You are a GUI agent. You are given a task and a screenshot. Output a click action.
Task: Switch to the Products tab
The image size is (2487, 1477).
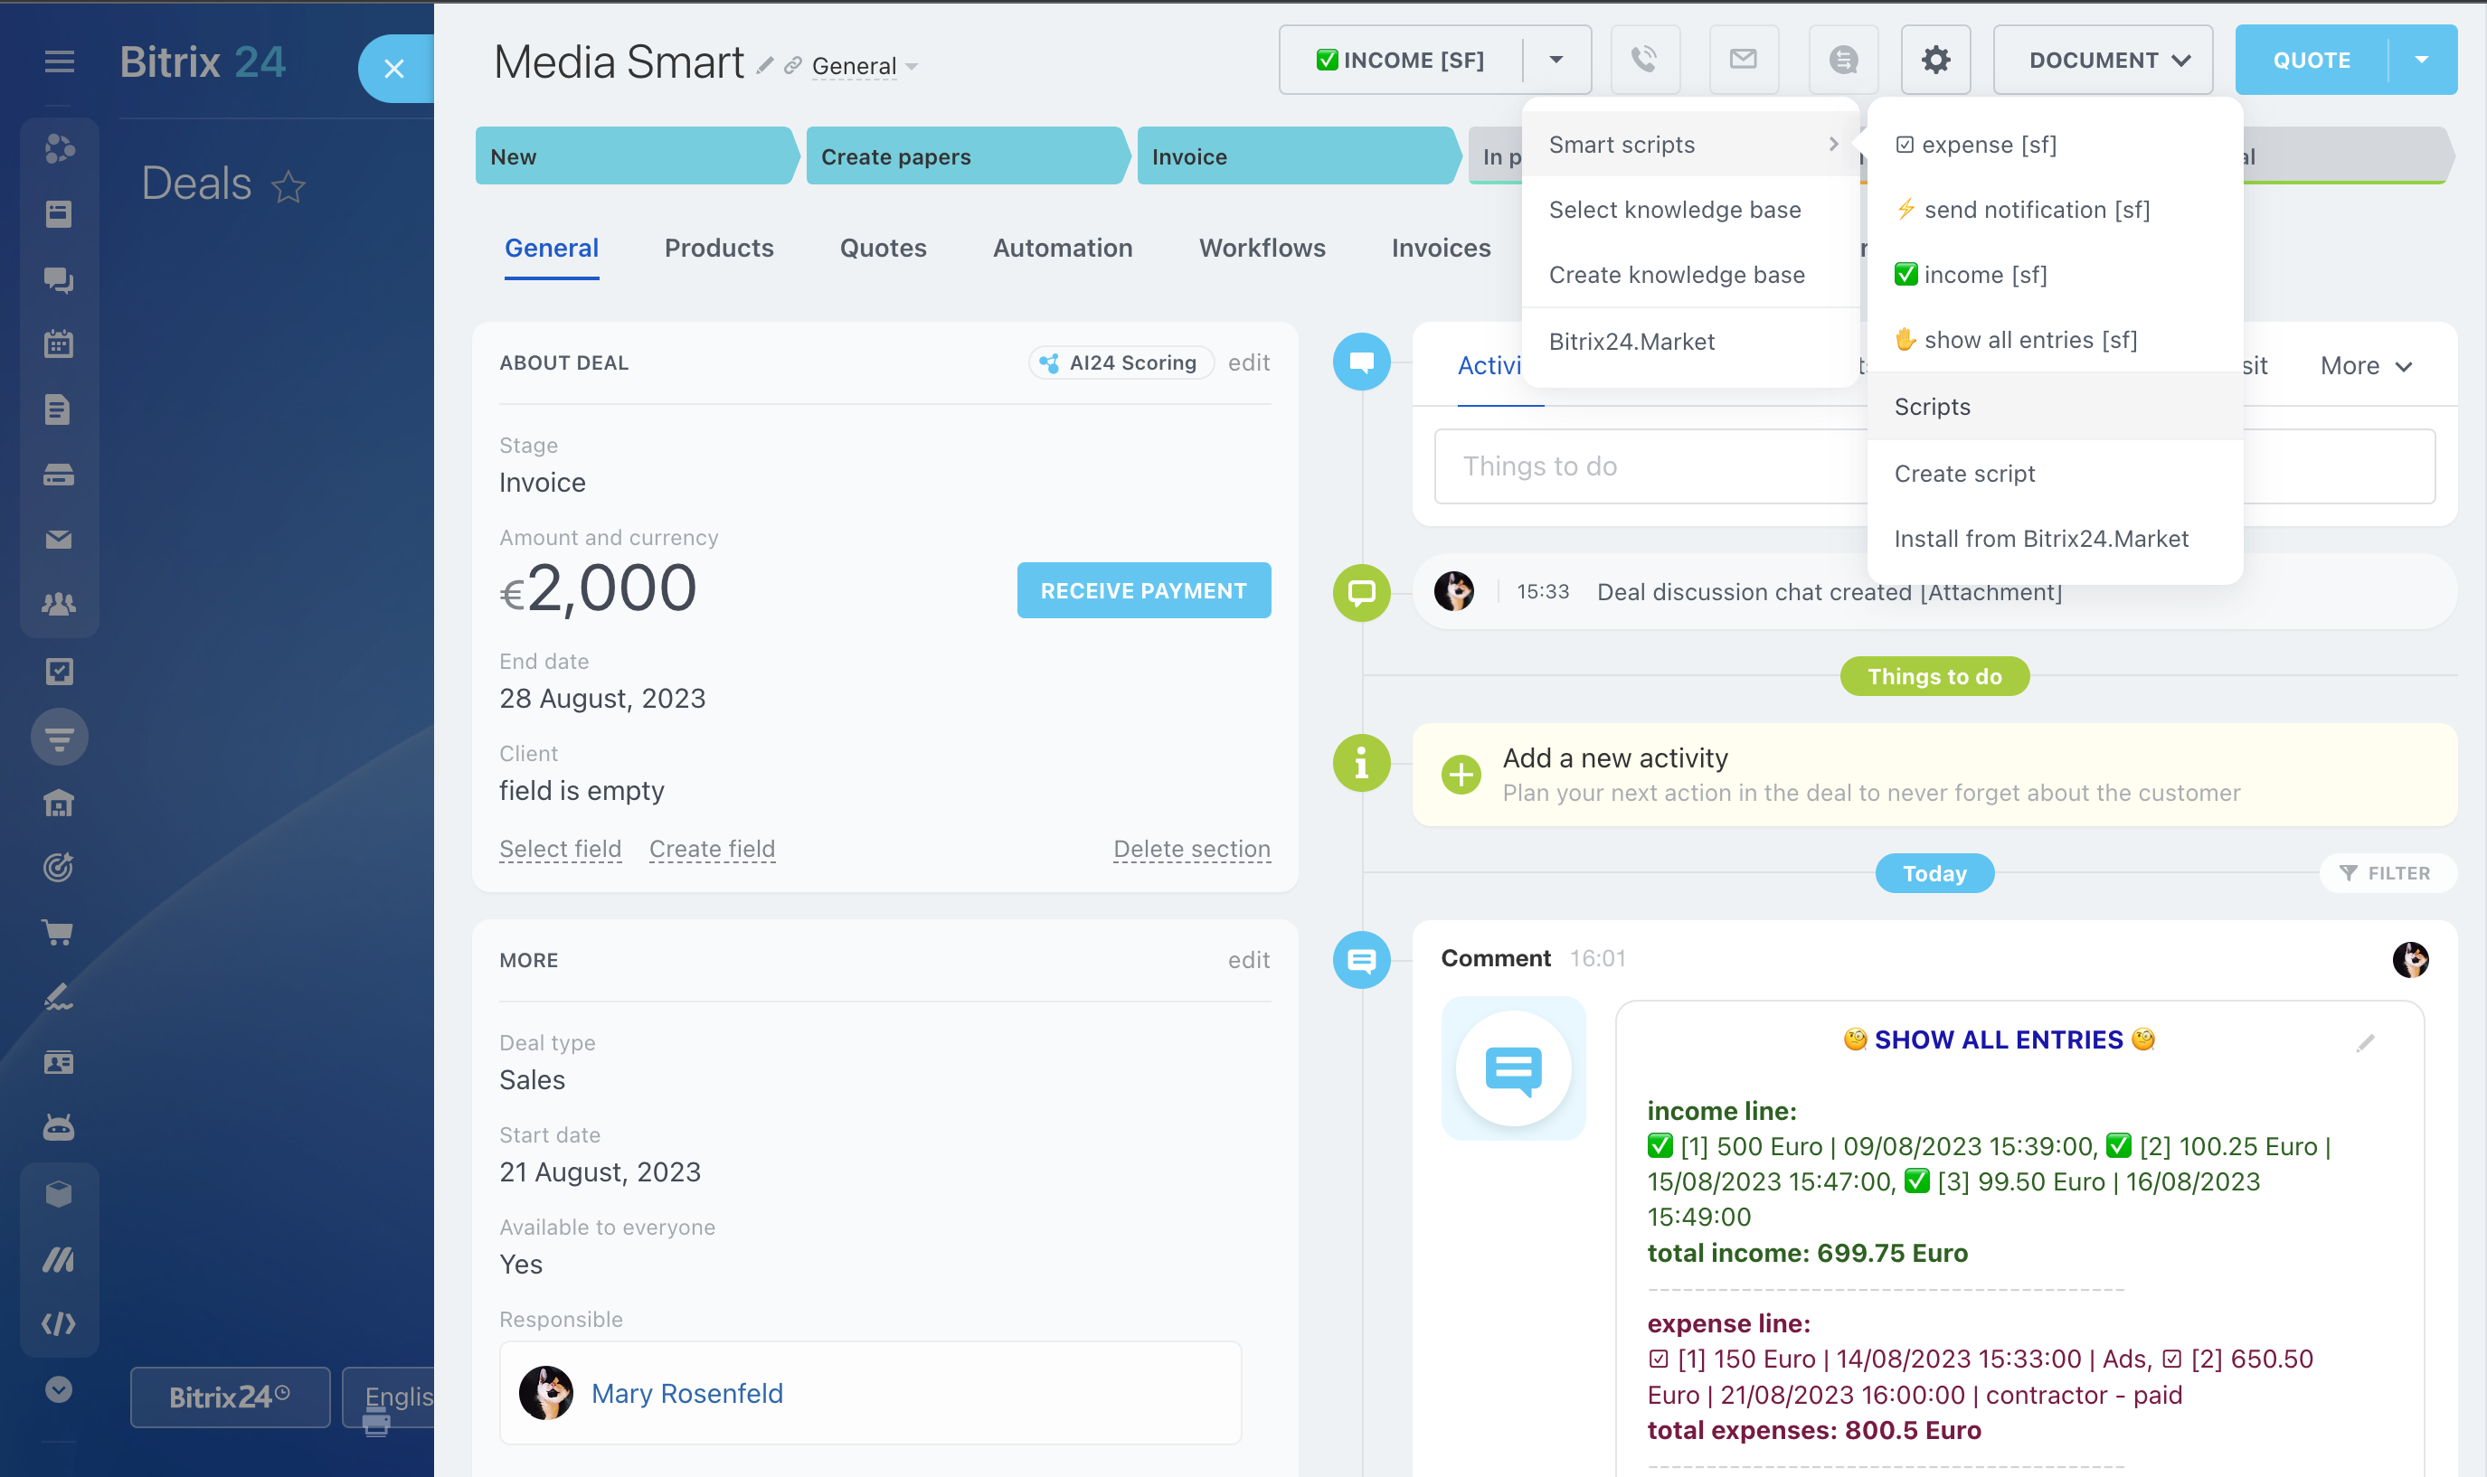pyautogui.click(x=719, y=248)
